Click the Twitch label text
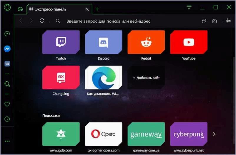 pyautogui.click(x=61, y=58)
